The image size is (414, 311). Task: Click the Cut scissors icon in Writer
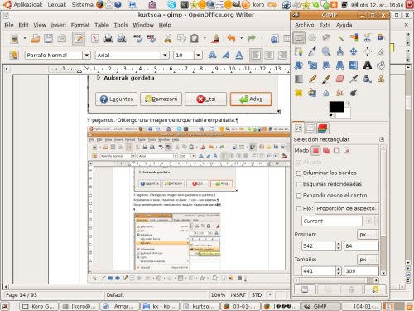(x=168, y=38)
